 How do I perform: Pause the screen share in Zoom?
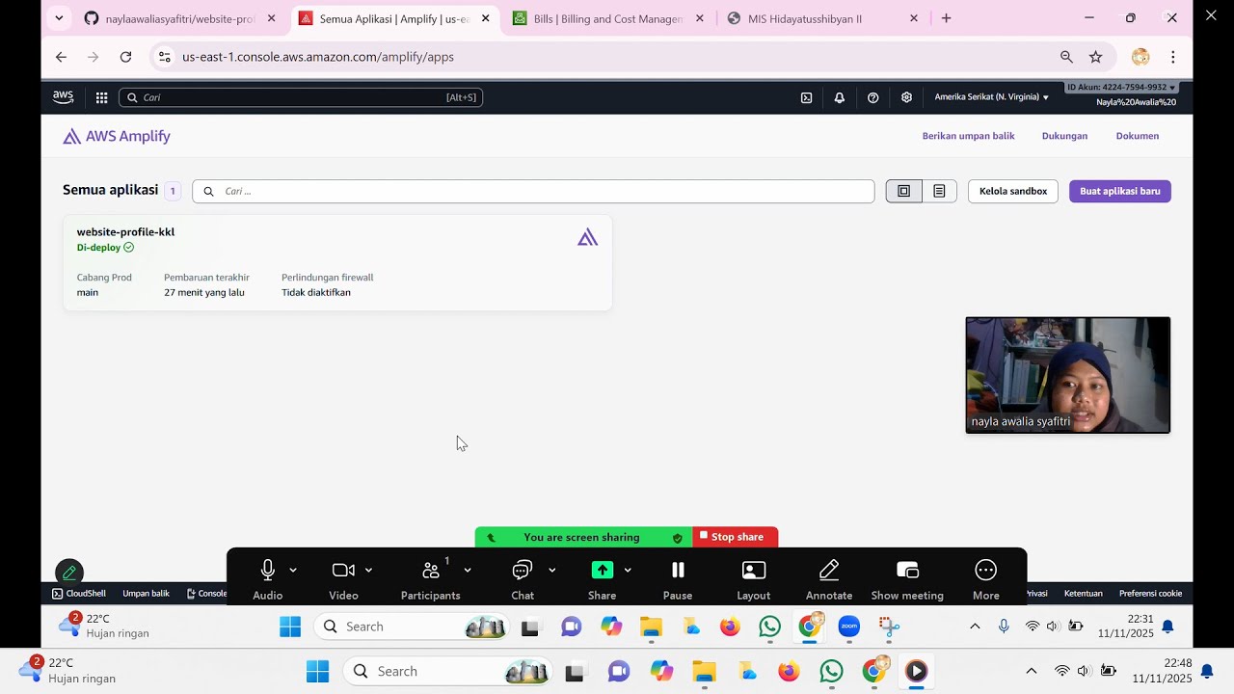click(x=678, y=578)
